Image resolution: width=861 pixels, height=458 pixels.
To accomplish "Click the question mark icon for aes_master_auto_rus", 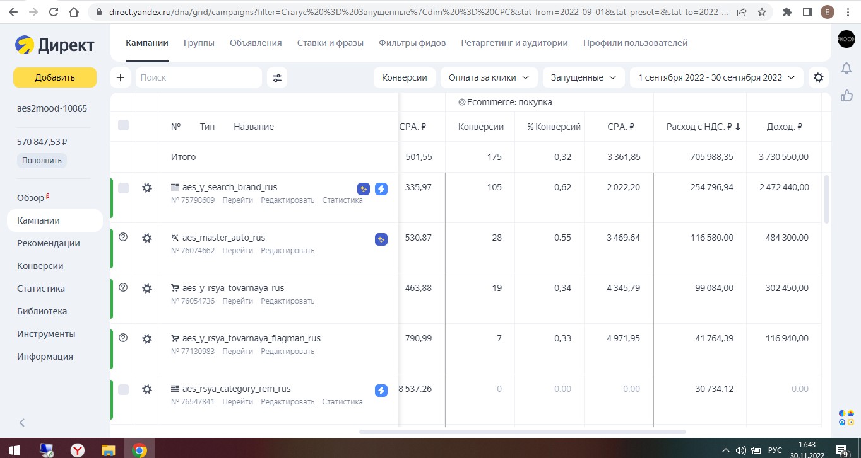I will pyautogui.click(x=123, y=237).
